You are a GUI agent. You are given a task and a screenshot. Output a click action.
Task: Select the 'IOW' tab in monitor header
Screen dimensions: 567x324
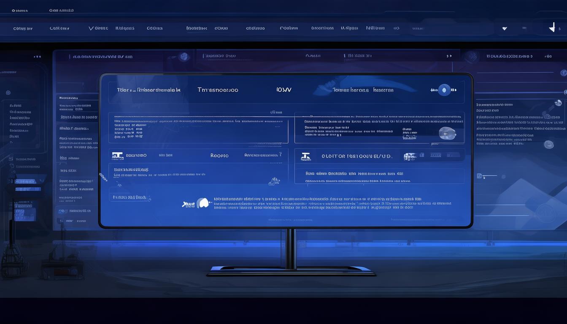283,90
